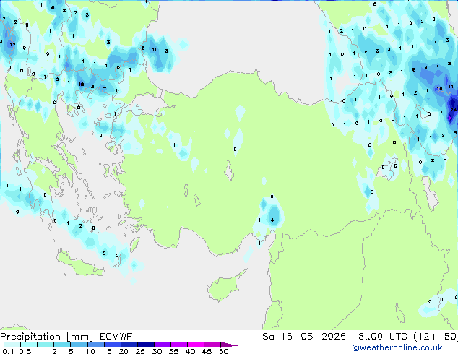Click the '25' label in the legend
Image resolution: width=458 pixels, height=354 pixels.
[x=140, y=351]
